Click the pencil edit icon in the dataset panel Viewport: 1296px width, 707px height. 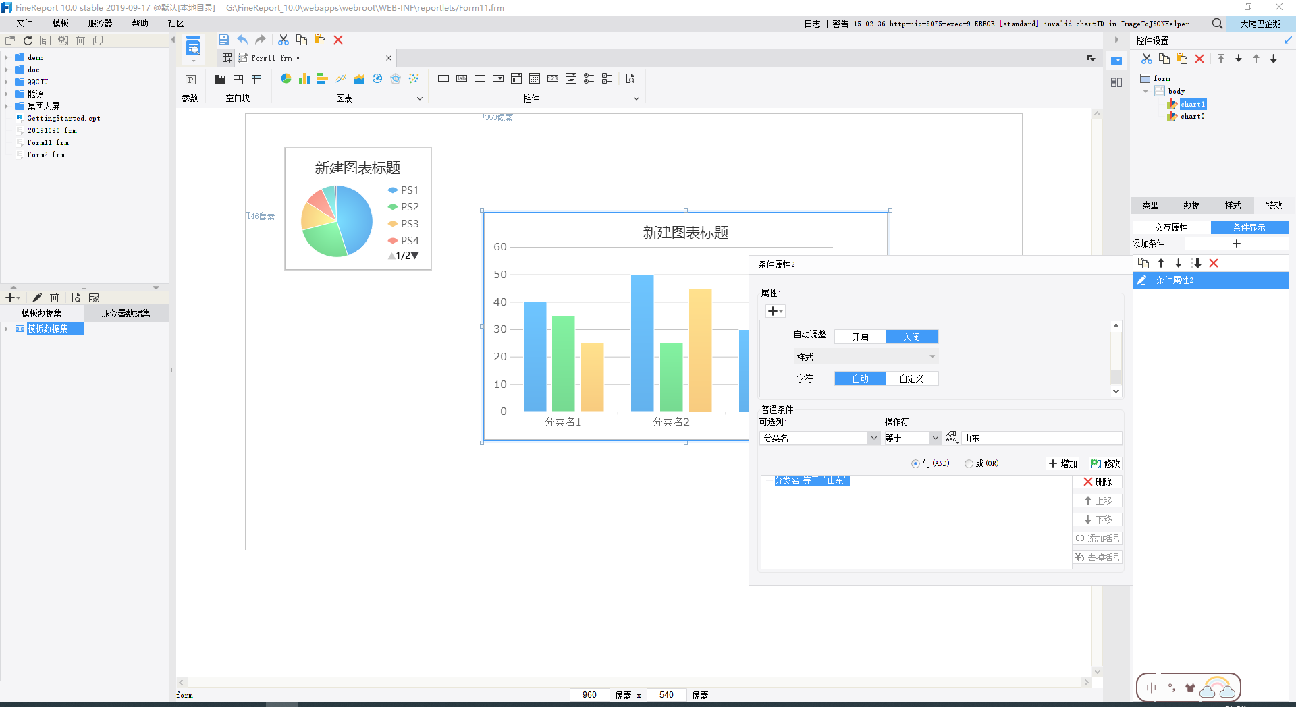coord(37,298)
